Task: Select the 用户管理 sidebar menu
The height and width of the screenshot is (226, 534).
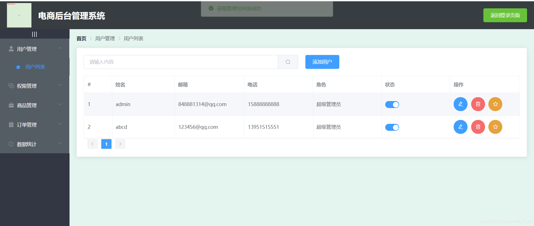Action: [x=35, y=49]
